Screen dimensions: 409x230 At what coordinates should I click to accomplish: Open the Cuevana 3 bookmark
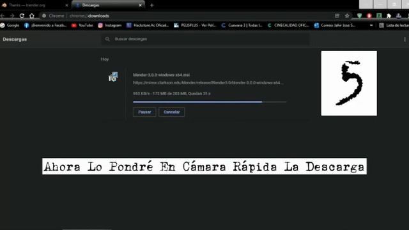click(x=242, y=26)
